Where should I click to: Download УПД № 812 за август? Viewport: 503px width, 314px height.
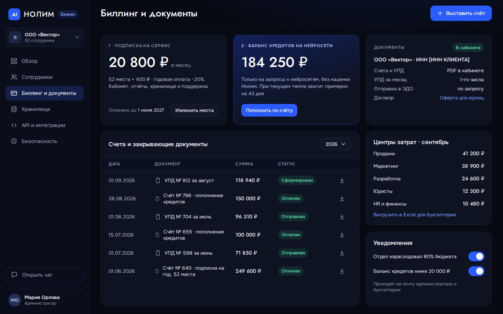(342, 180)
